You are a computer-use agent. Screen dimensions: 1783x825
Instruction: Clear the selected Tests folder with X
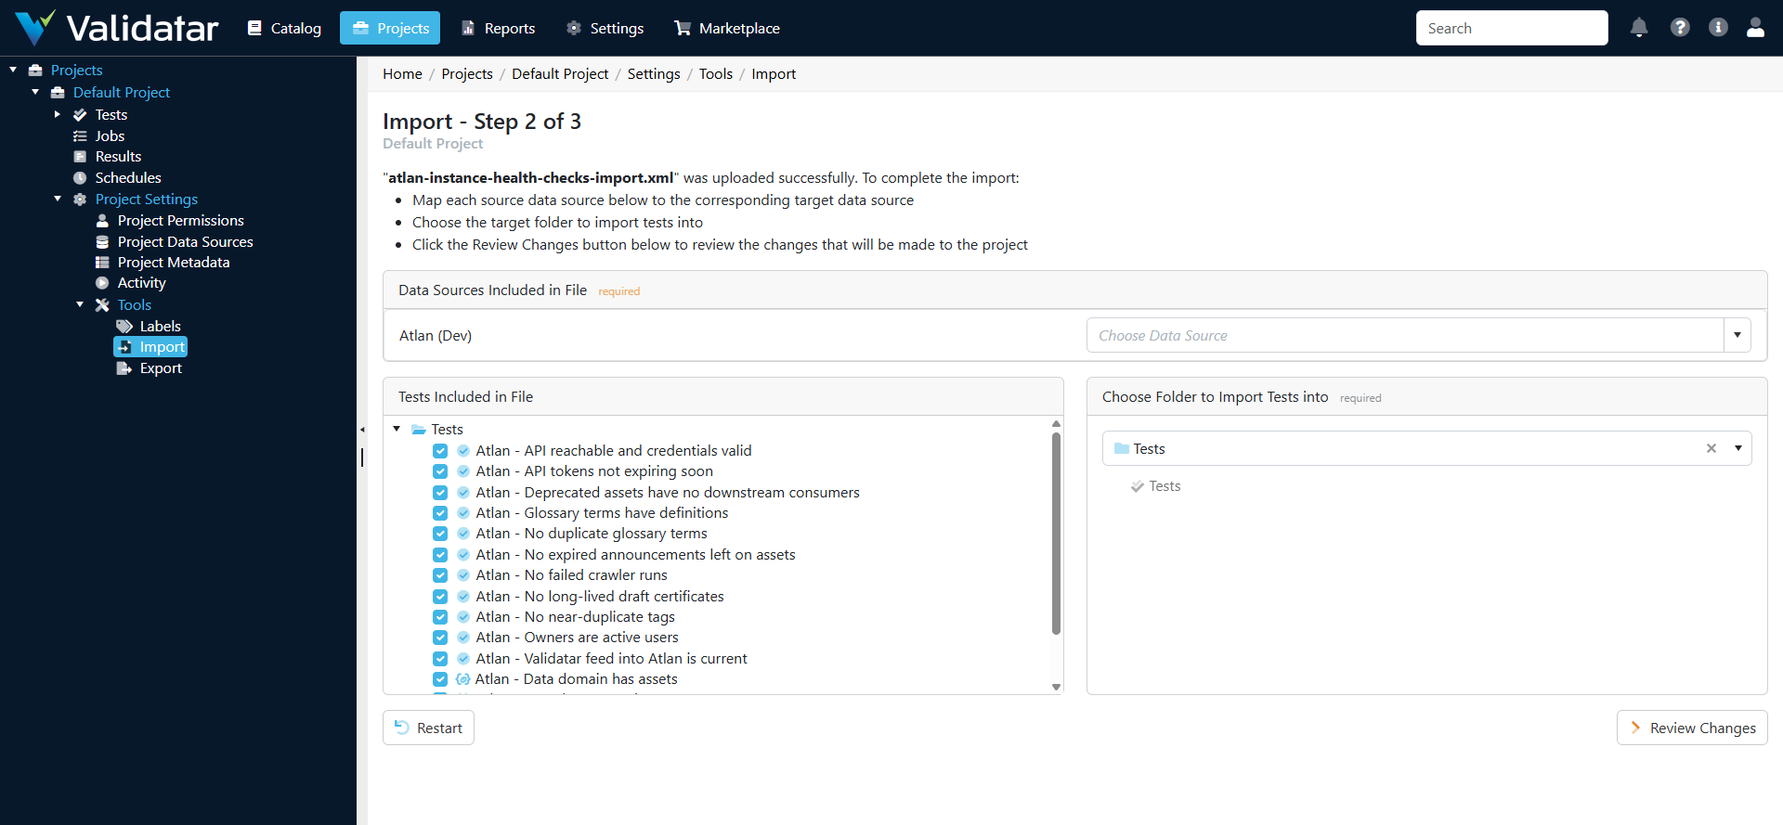1711,448
